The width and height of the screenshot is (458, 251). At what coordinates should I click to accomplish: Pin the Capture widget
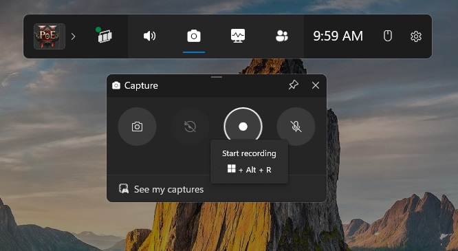pos(293,85)
